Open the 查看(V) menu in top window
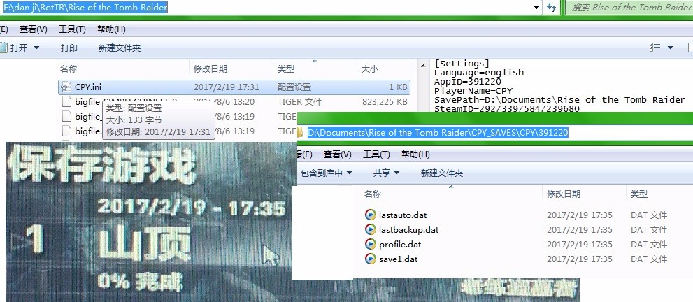This screenshot has width=693, height=302. (33, 29)
